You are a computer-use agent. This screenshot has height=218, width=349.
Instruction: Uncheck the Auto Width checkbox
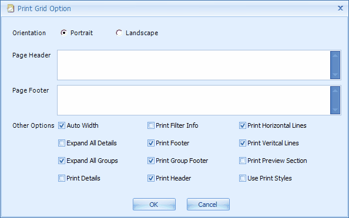coord(62,125)
